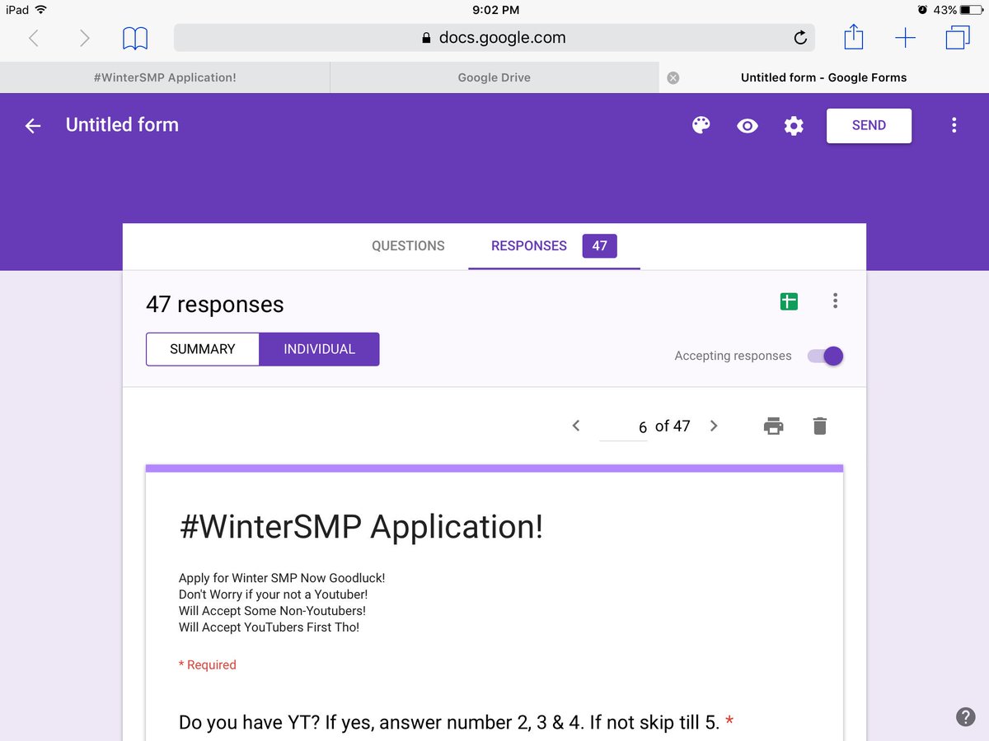
Task: Delete this response with the trash icon
Action: (x=819, y=426)
